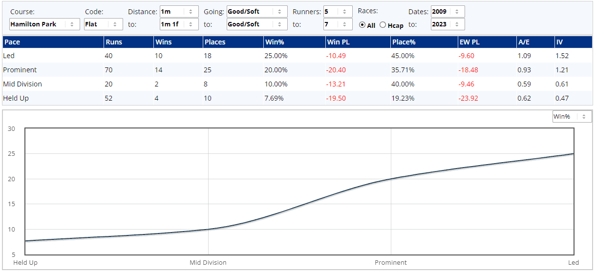The height and width of the screenshot is (275, 596).
Task: Select the Led row in table
Action: pos(10,56)
